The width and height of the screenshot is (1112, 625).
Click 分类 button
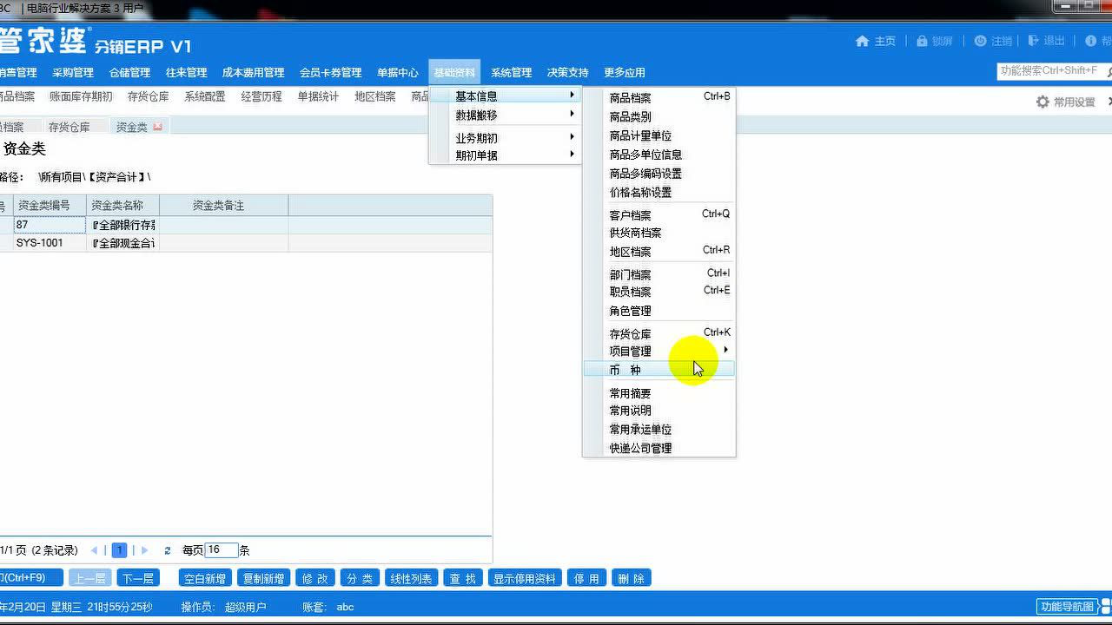[360, 578]
